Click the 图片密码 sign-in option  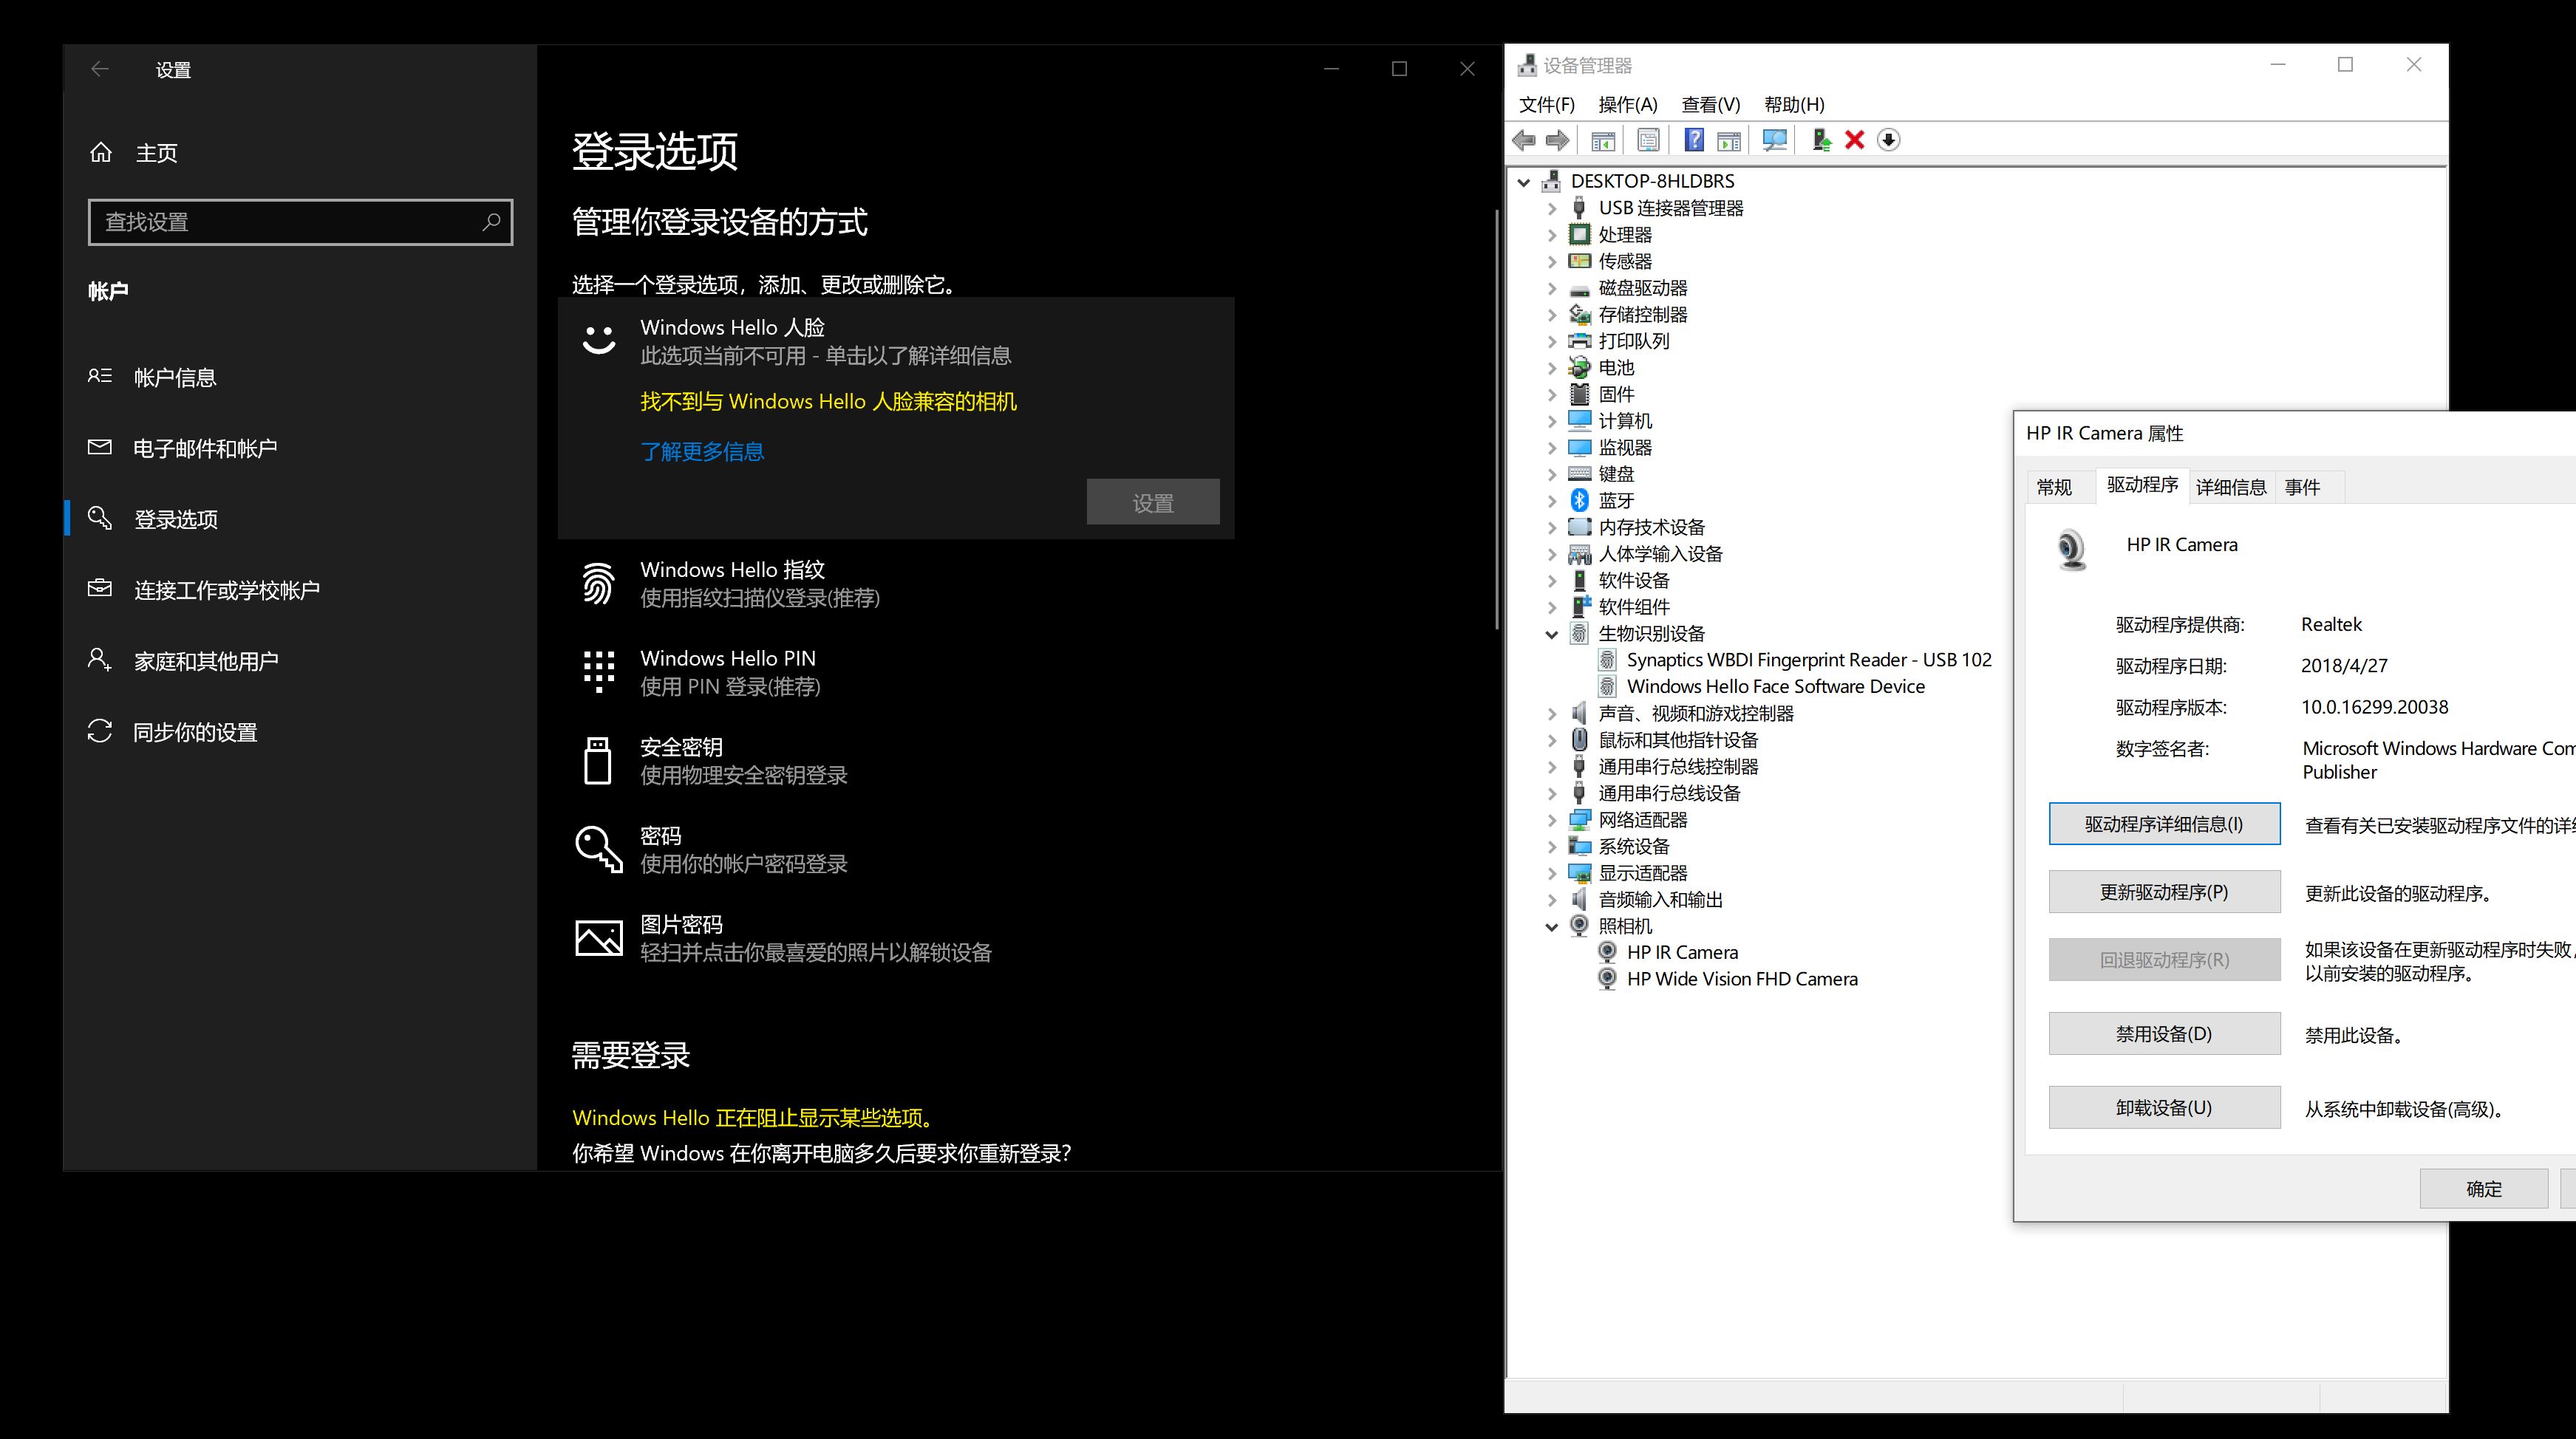pyautogui.click(x=896, y=938)
